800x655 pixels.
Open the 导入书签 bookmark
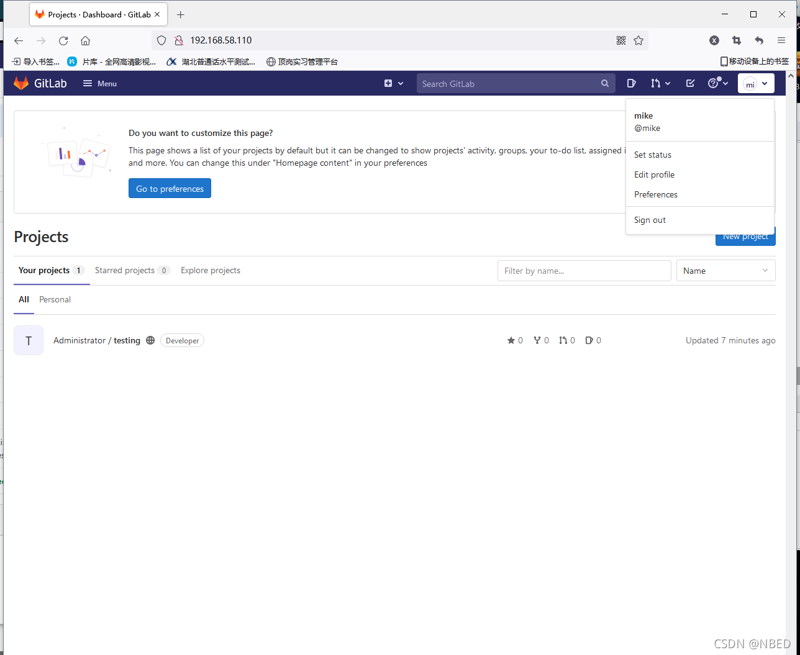(36, 61)
